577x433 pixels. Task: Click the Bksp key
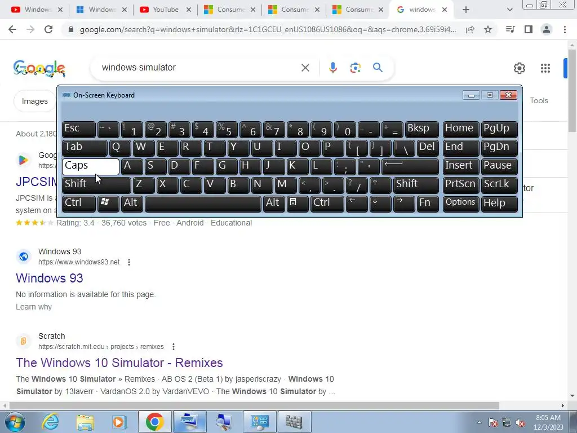pyautogui.click(x=422, y=129)
